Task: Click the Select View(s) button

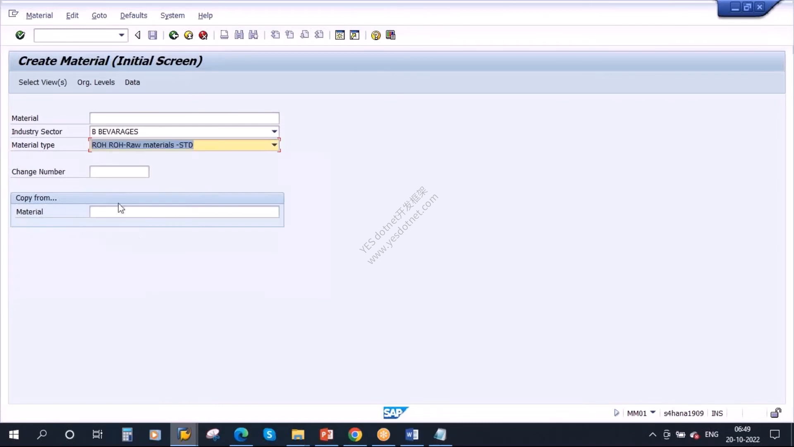Action: tap(43, 82)
